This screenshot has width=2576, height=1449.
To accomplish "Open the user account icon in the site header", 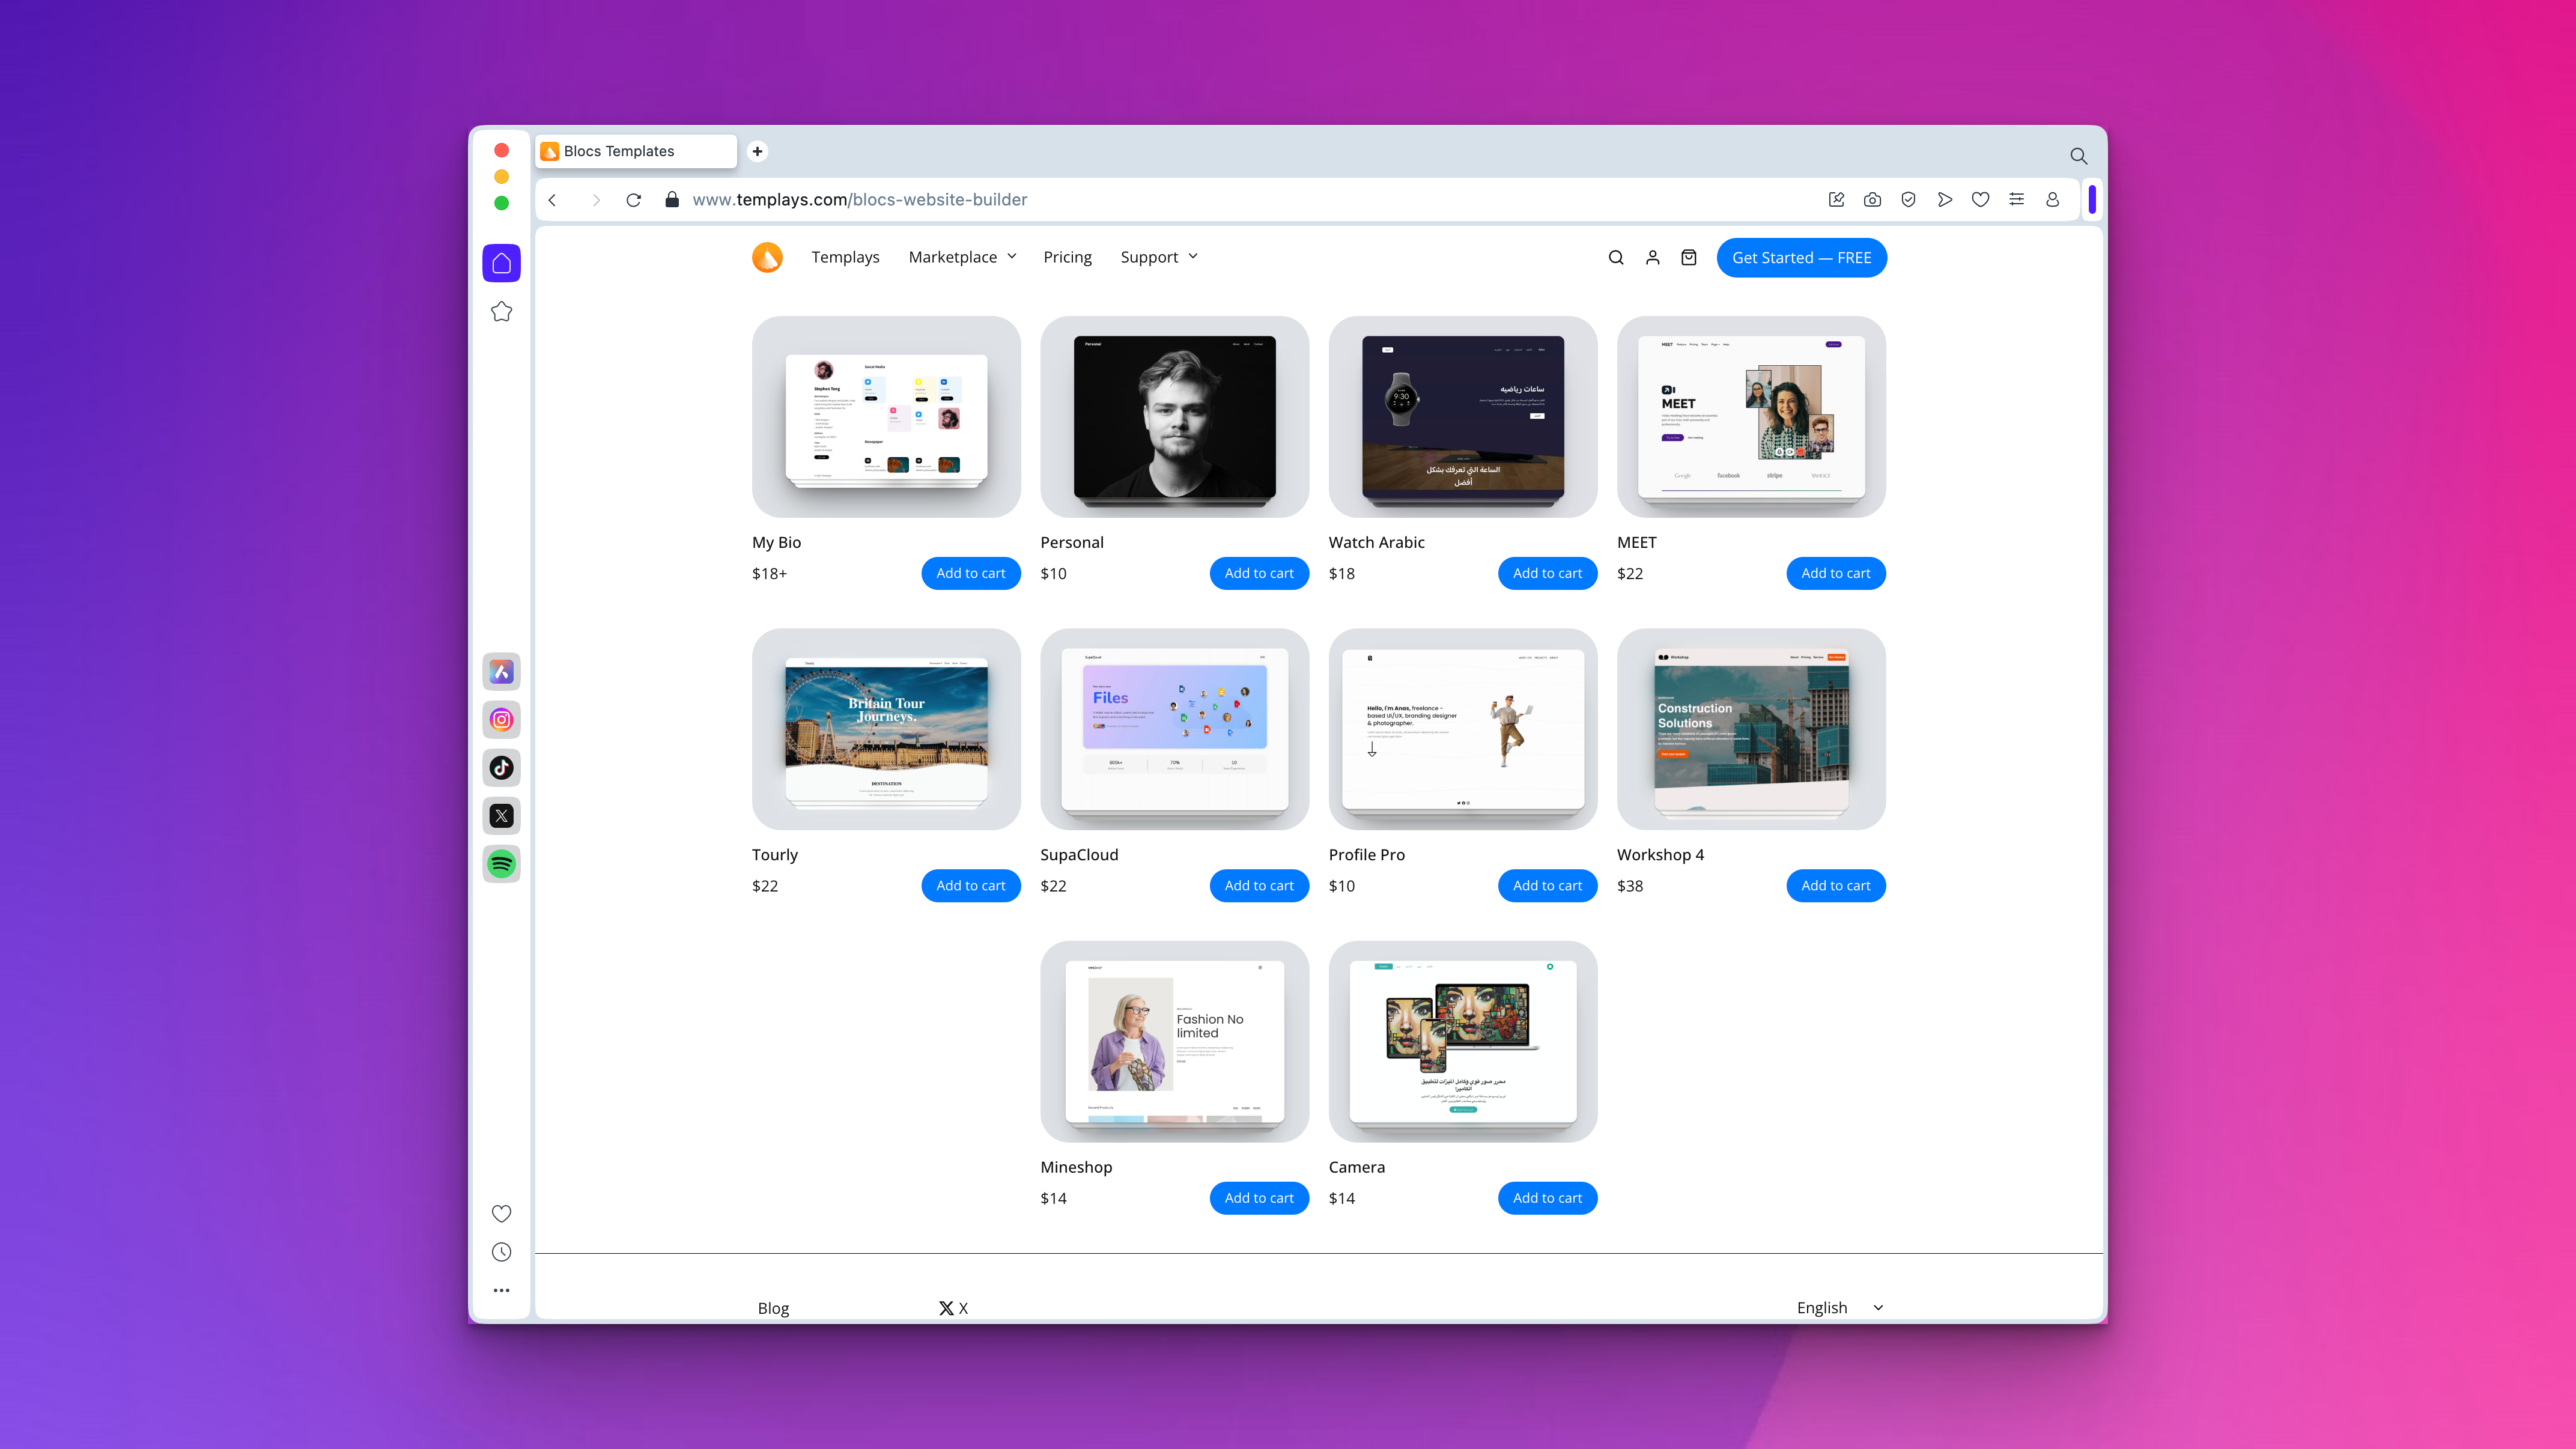I will 1652,257.
